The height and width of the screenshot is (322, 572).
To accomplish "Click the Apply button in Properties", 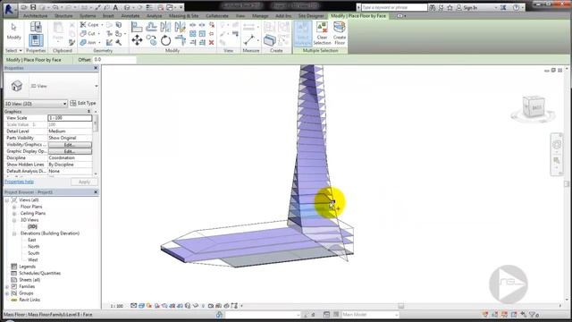I will point(84,182).
